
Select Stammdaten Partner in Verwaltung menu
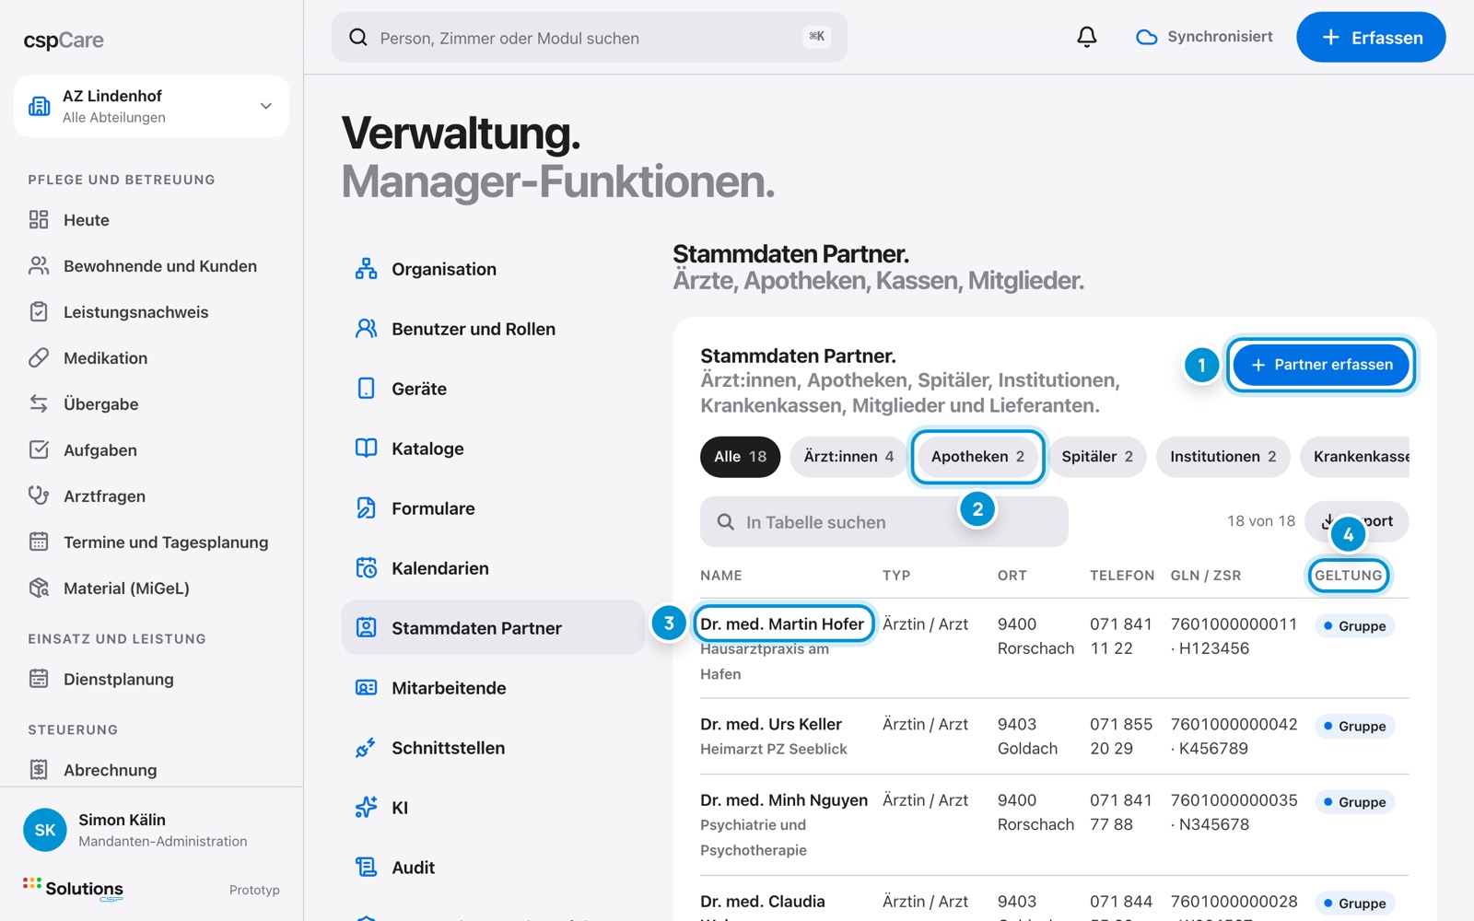[493, 628]
